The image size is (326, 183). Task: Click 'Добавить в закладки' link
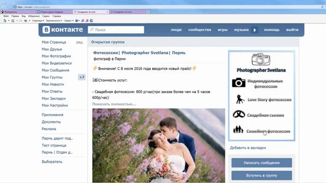248,148
